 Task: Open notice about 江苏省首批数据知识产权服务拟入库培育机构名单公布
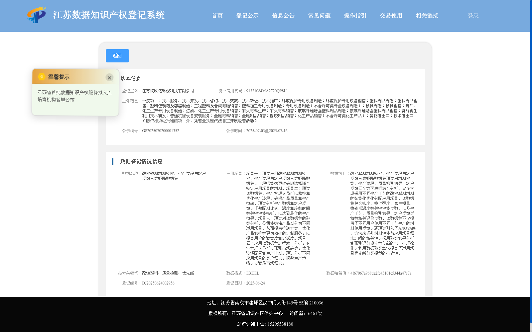[74, 96]
